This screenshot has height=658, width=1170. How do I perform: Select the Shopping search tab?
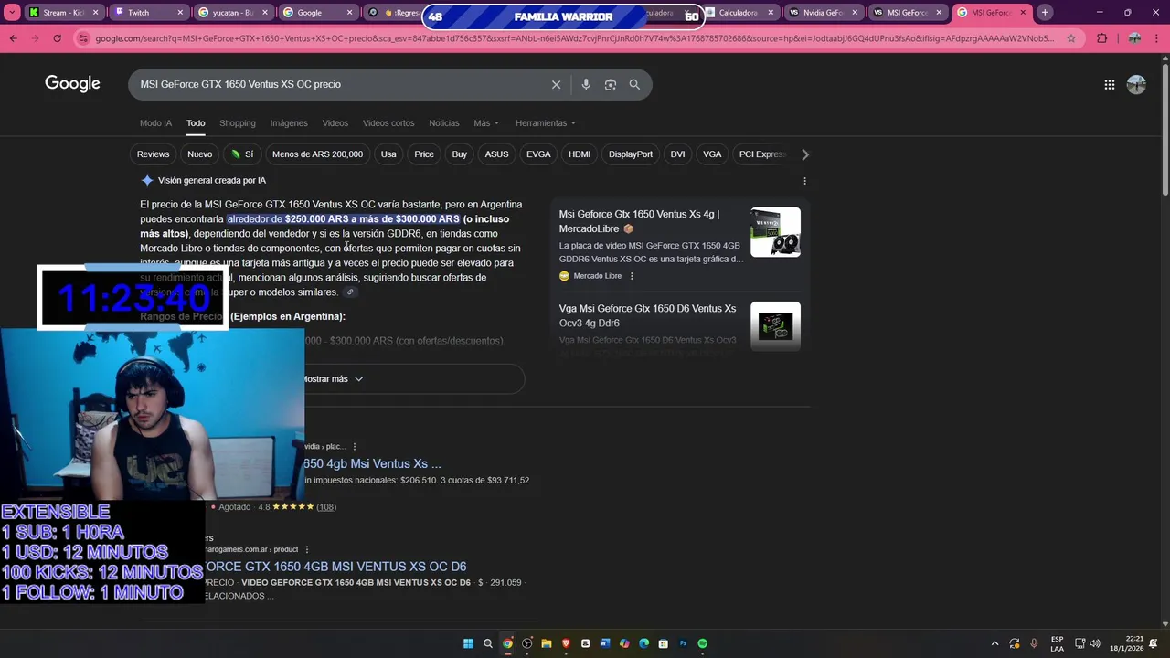pyautogui.click(x=238, y=123)
